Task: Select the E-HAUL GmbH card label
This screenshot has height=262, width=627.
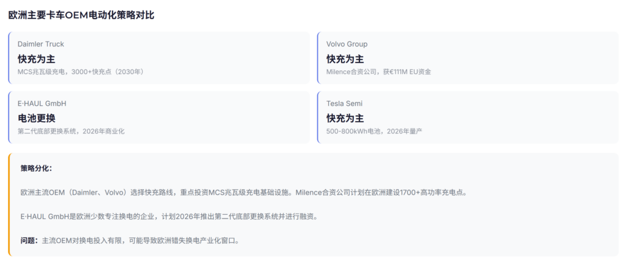Action: tap(42, 103)
